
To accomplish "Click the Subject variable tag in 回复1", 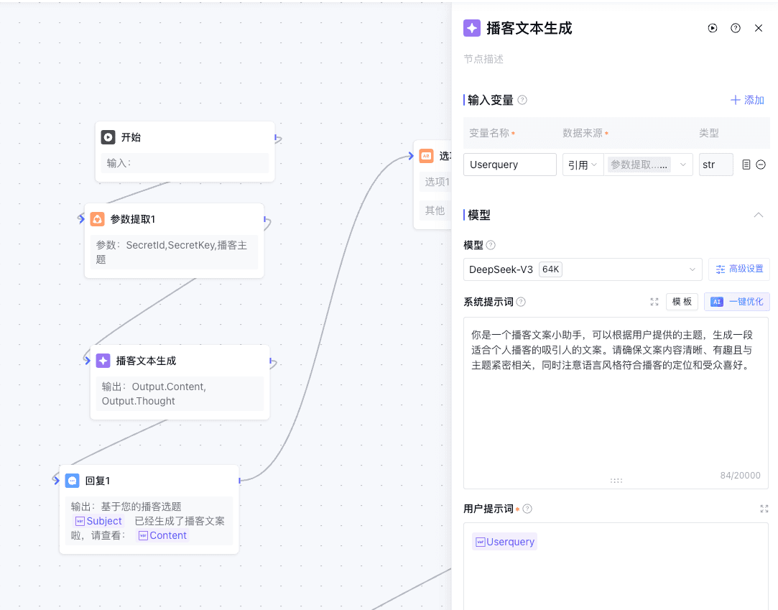I will click(98, 521).
